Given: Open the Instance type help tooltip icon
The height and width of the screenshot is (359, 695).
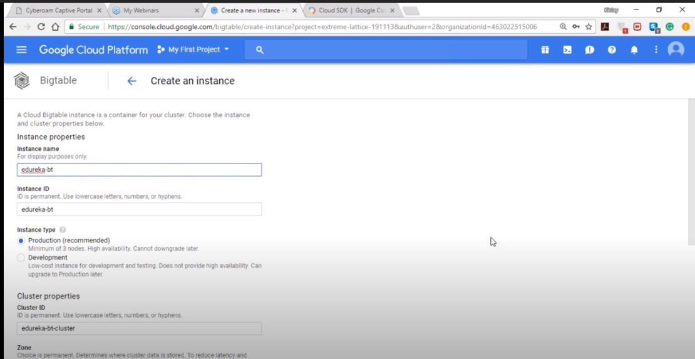Looking at the screenshot, I should 63,230.
